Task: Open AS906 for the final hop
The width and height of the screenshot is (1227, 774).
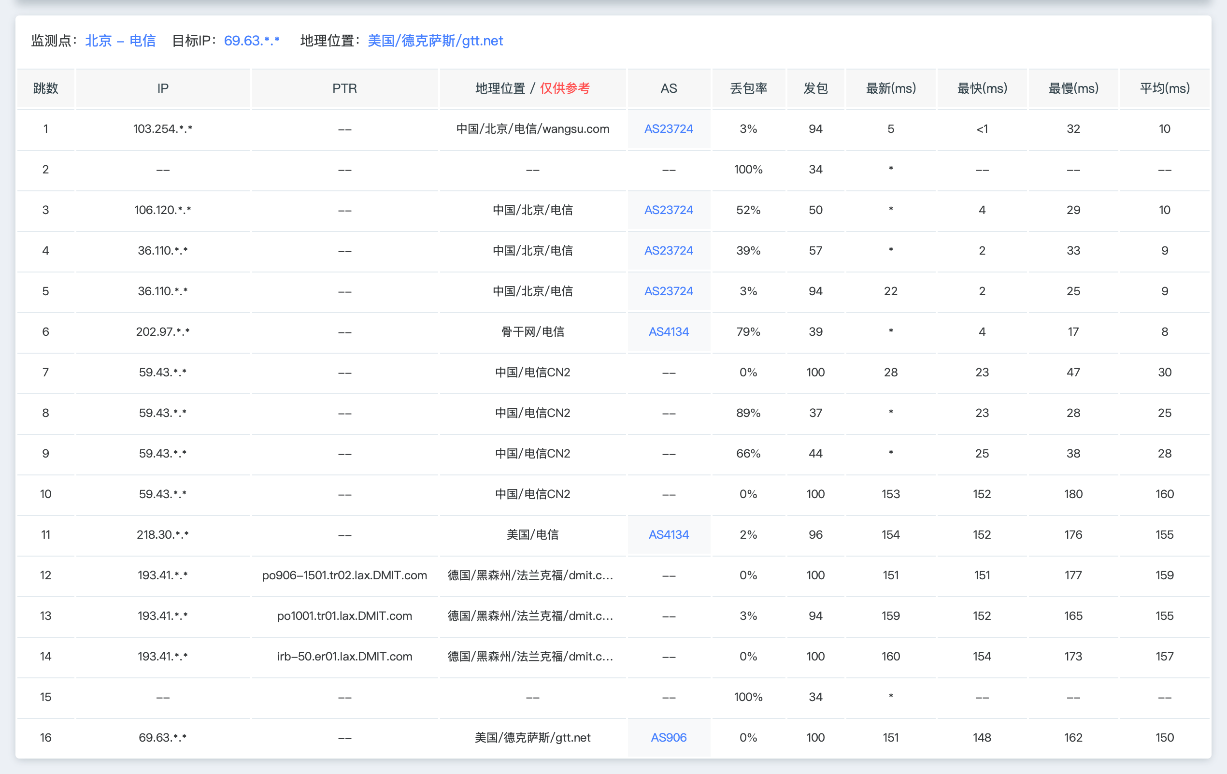Action: (669, 737)
